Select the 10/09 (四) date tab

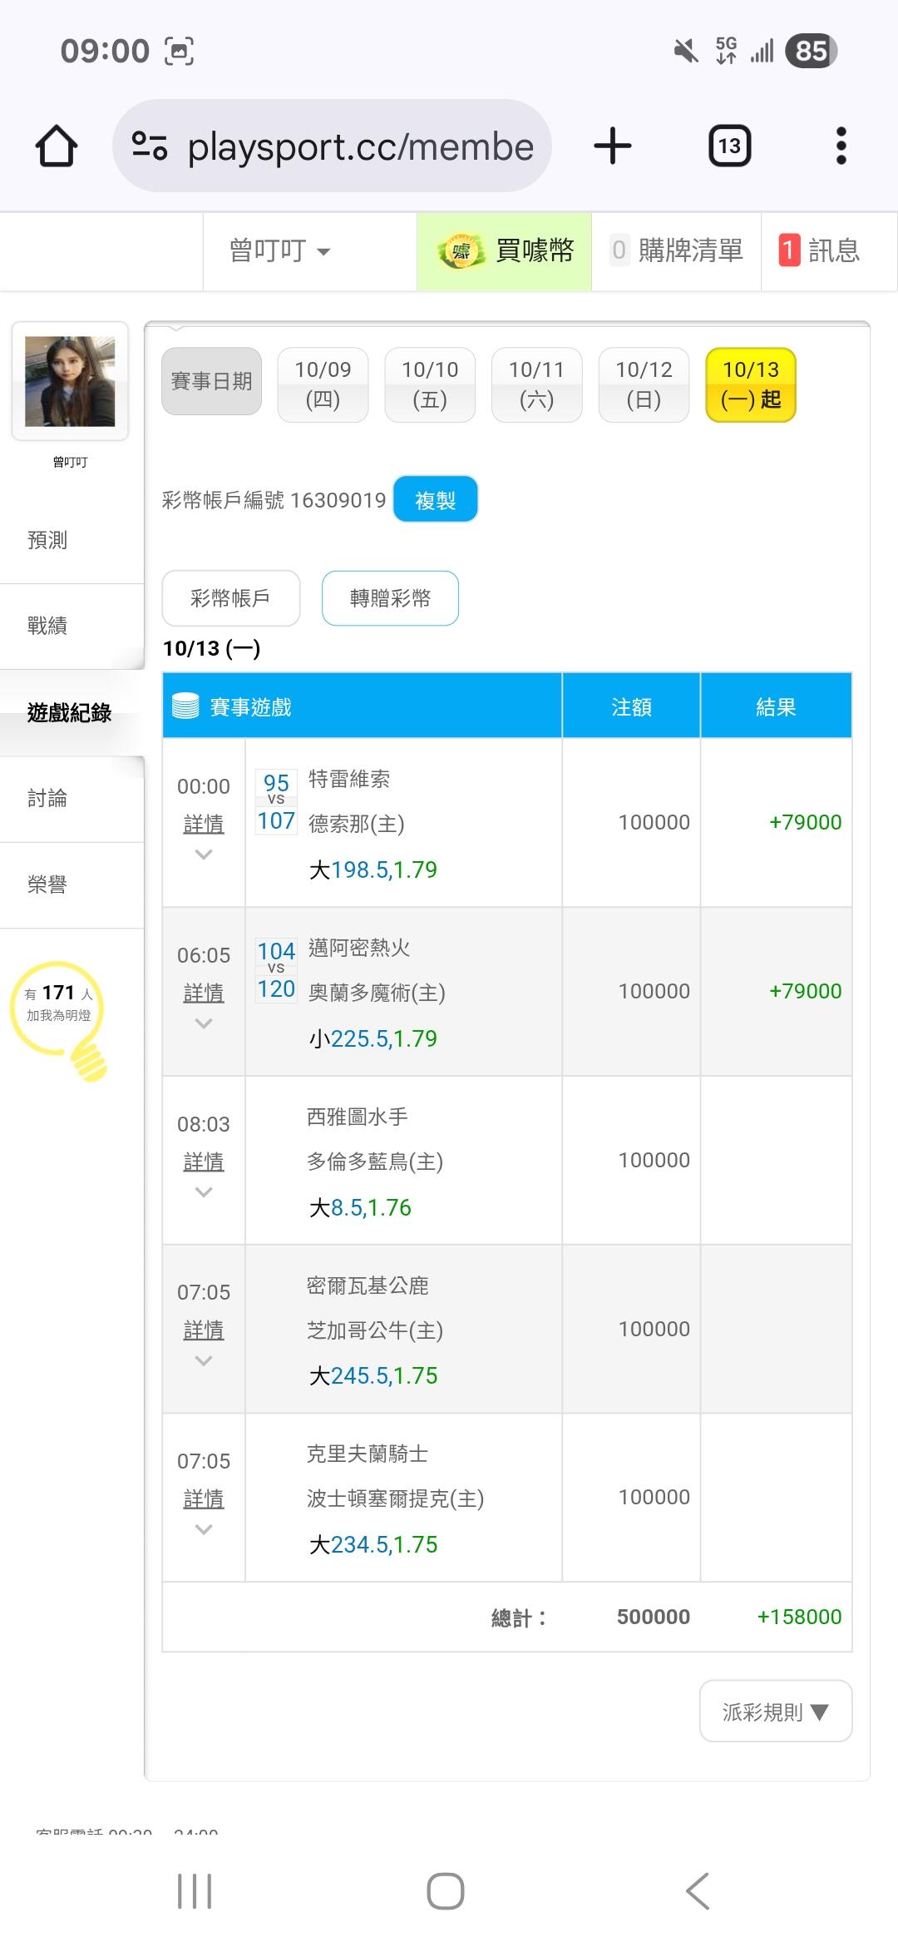pyautogui.click(x=323, y=384)
